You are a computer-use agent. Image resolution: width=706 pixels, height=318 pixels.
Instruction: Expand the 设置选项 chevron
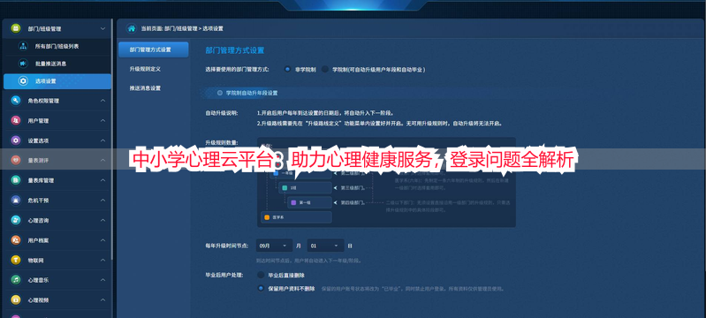(103, 140)
